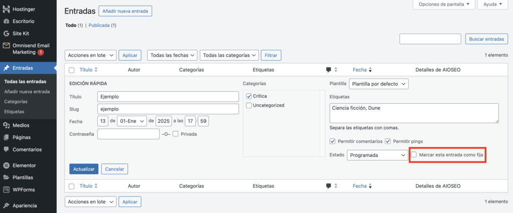513x213 pixels.
Task: Click the Título field containing Ejemplo
Action: tap(168, 97)
